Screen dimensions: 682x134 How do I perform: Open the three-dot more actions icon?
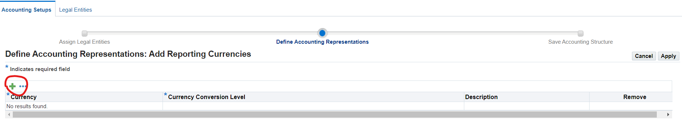click(x=23, y=86)
